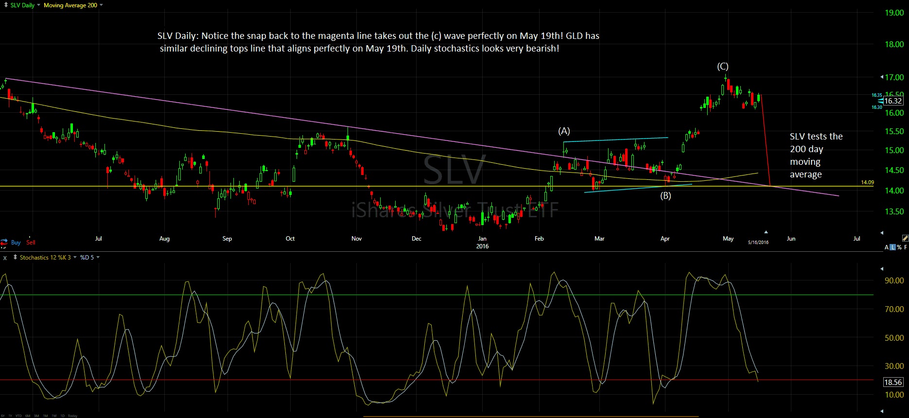Toggle the A auto-scale button

click(x=887, y=247)
